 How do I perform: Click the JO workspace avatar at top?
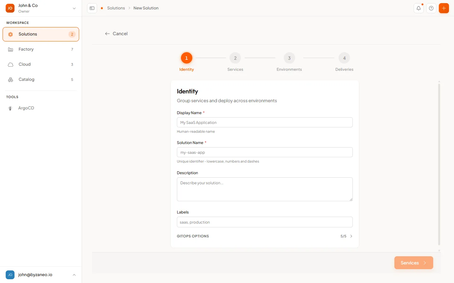pyautogui.click(x=10, y=8)
